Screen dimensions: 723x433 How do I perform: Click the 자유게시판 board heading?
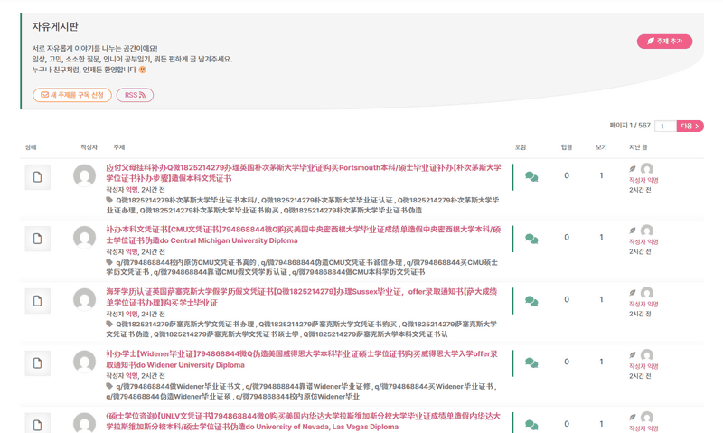[x=55, y=27]
